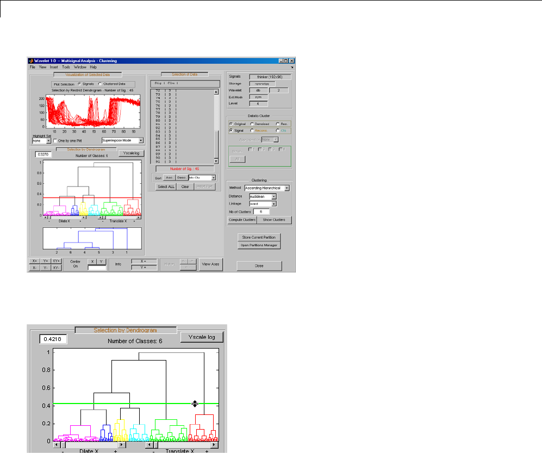Click the 0.4218 threshold field in enlarged panel
The image size is (542, 453).
[x=53, y=339]
